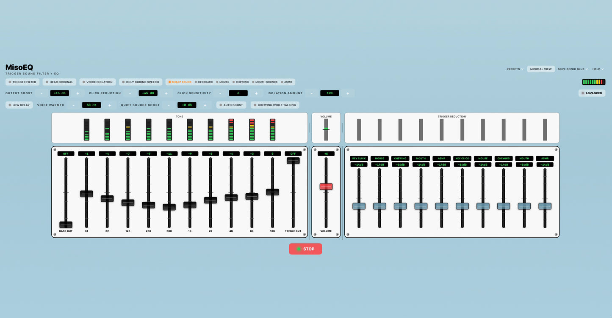Enable the Low Delay toggle
Screen dimensions: 612x318
19,105
